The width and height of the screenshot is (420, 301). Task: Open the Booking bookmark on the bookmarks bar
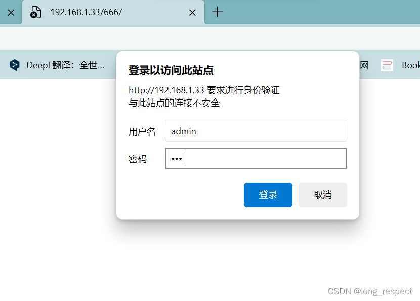click(411, 65)
